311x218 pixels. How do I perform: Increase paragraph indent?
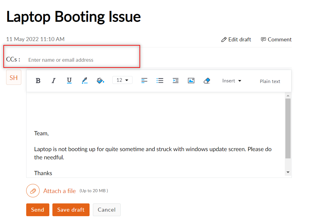[x=175, y=81]
